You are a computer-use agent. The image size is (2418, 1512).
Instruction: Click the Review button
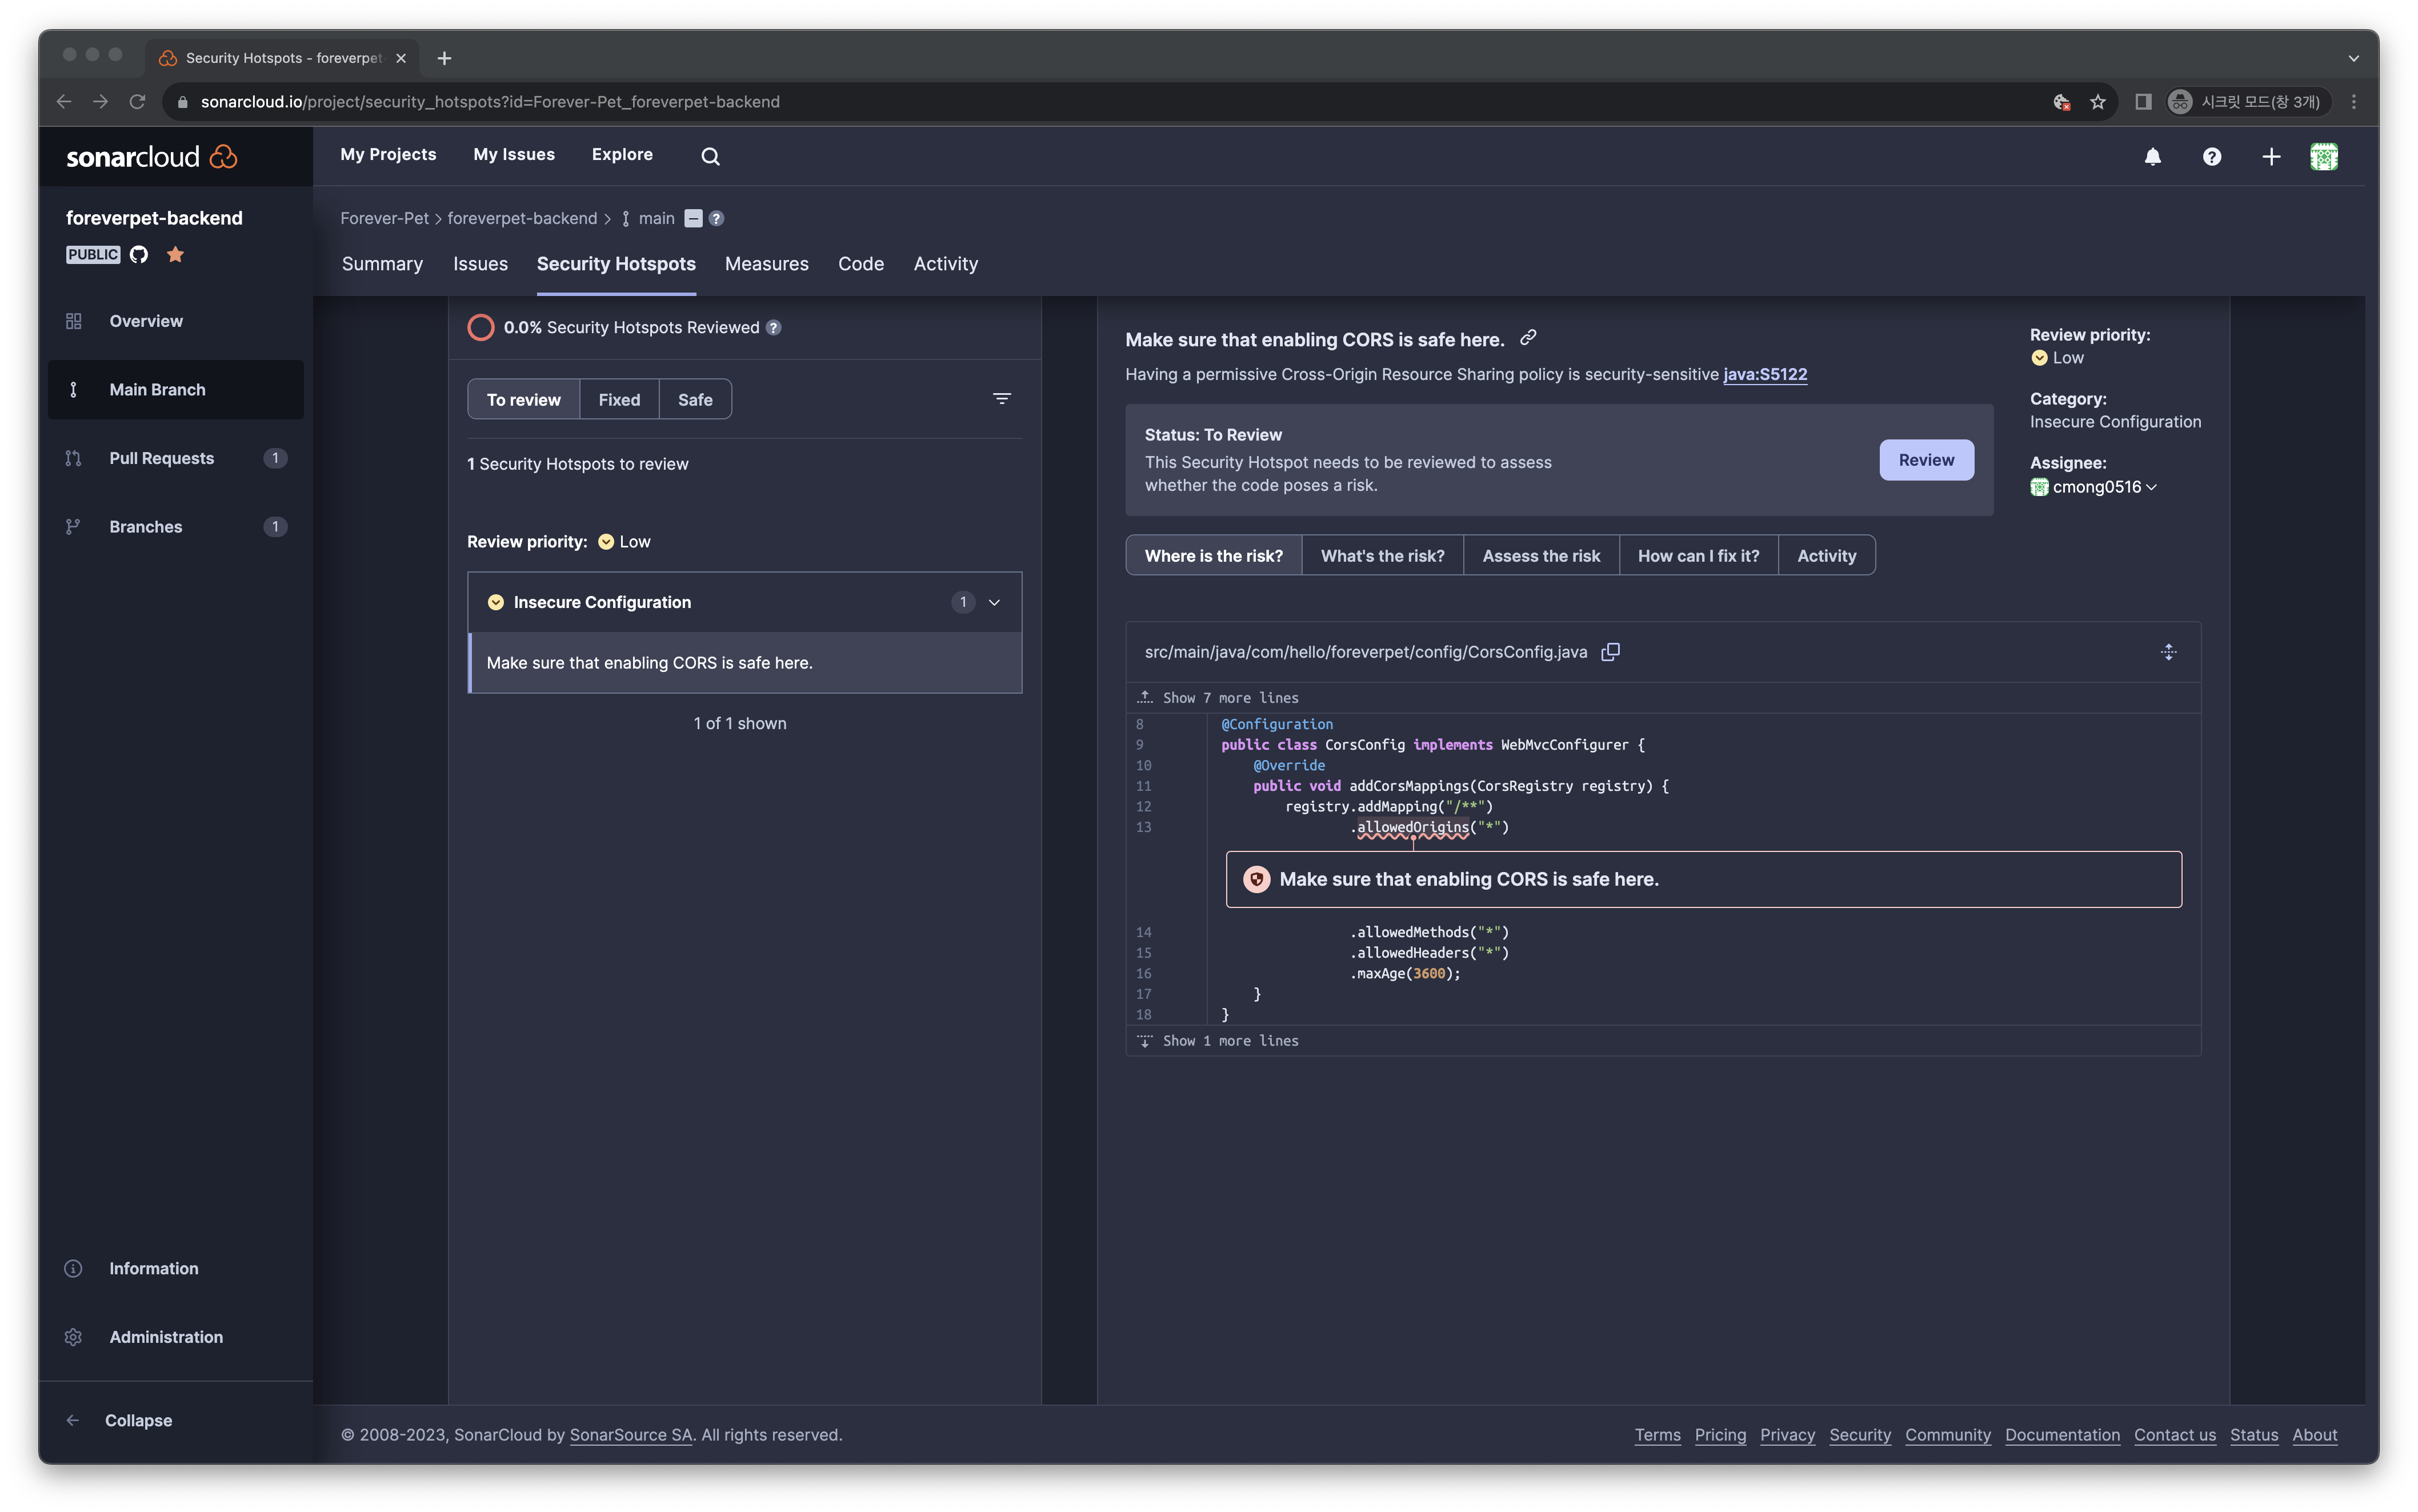(x=1925, y=460)
